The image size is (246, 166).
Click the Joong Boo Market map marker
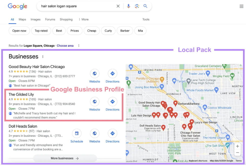tap(162, 87)
